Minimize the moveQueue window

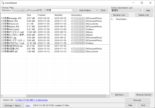point(133,3)
